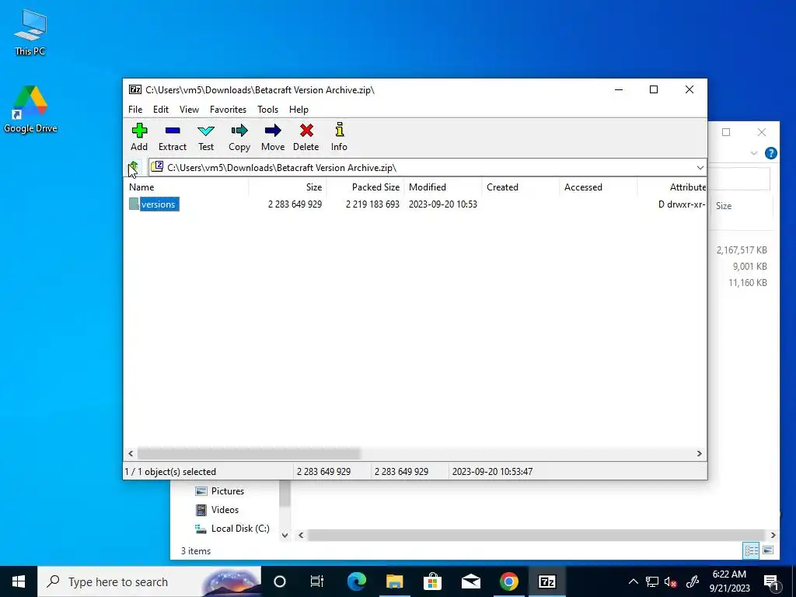Click the taskbar search box
This screenshot has height=597, width=796.
point(149,581)
